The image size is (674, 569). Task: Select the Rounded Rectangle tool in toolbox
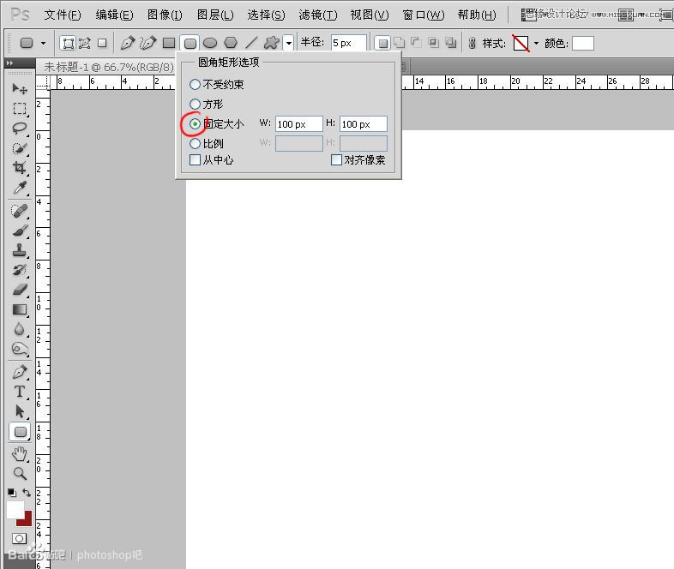coord(20,432)
